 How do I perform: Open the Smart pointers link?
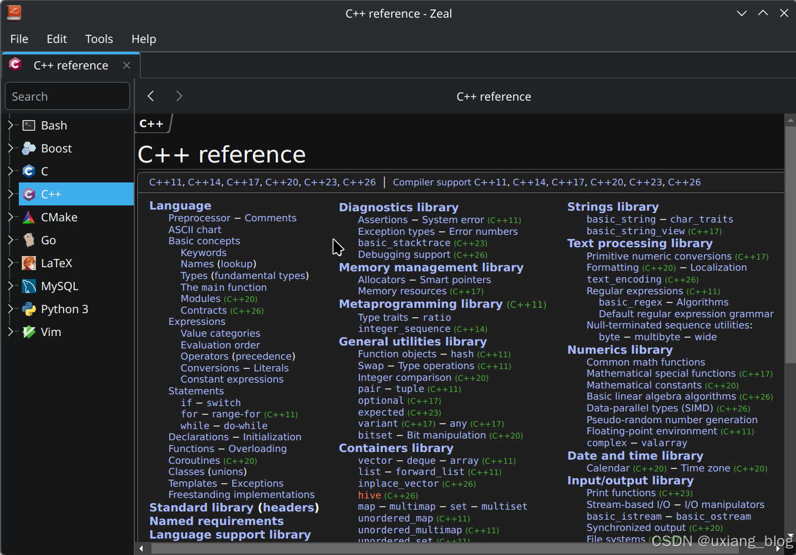pos(455,280)
